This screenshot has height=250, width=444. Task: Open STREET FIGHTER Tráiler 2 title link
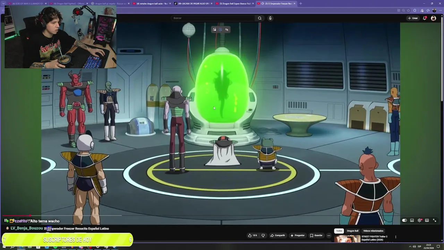(374, 238)
